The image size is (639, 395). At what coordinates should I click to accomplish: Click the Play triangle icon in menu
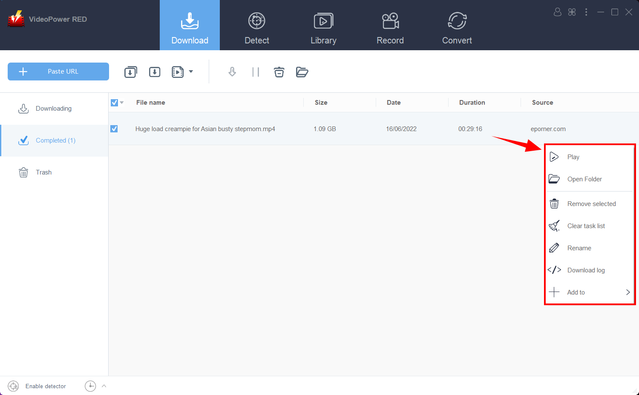[x=554, y=157]
